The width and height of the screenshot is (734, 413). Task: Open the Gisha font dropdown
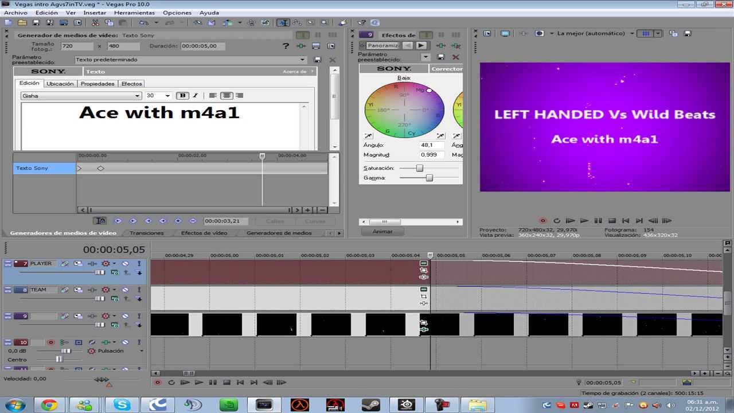click(137, 96)
